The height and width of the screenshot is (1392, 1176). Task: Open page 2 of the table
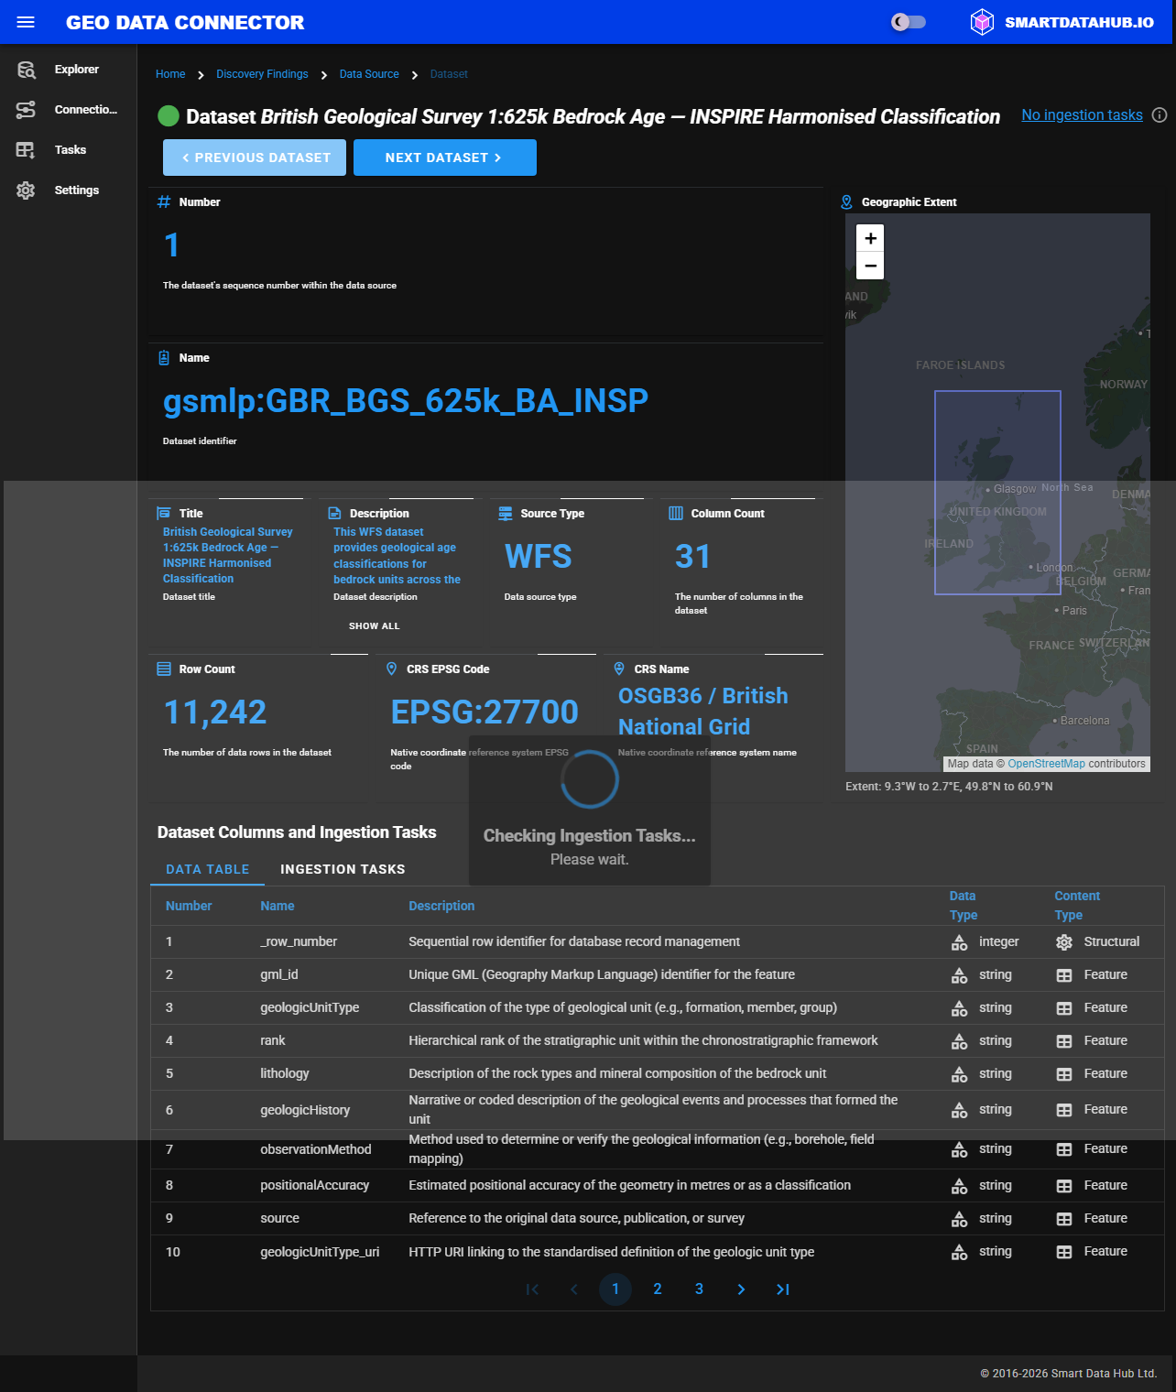tap(658, 1289)
